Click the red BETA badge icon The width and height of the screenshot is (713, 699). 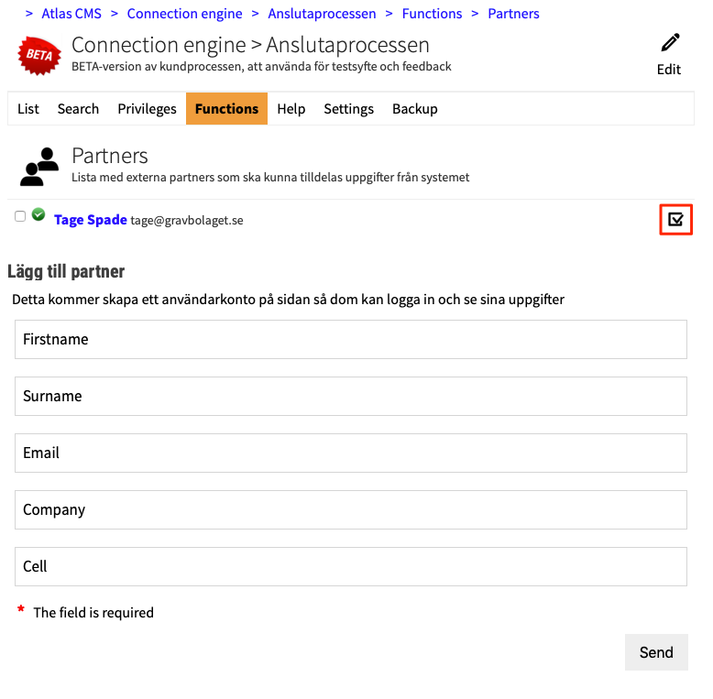pyautogui.click(x=38, y=55)
